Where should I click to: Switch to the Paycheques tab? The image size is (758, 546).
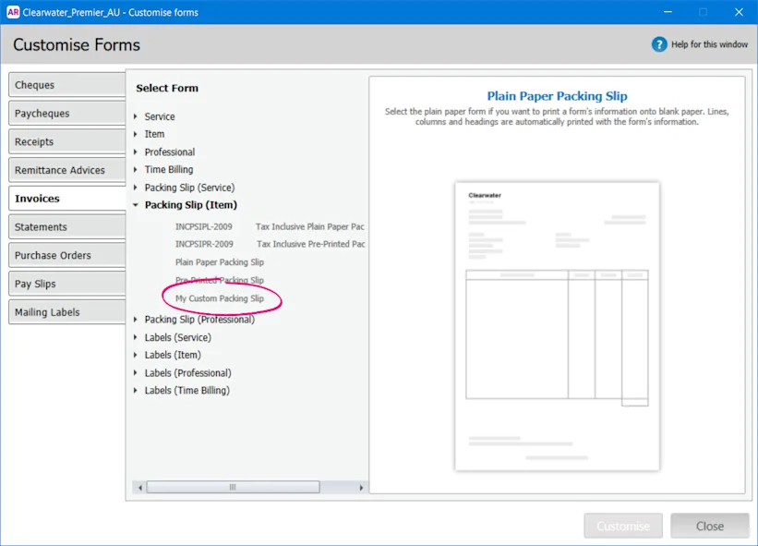click(x=67, y=113)
